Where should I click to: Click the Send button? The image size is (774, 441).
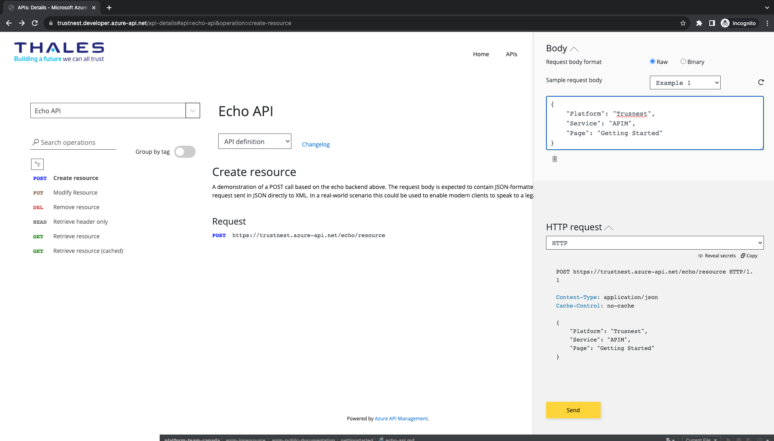tap(573, 410)
